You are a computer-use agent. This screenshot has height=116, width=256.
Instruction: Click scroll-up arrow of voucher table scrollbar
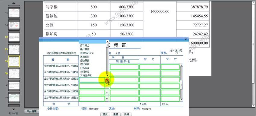[x=181, y=65]
